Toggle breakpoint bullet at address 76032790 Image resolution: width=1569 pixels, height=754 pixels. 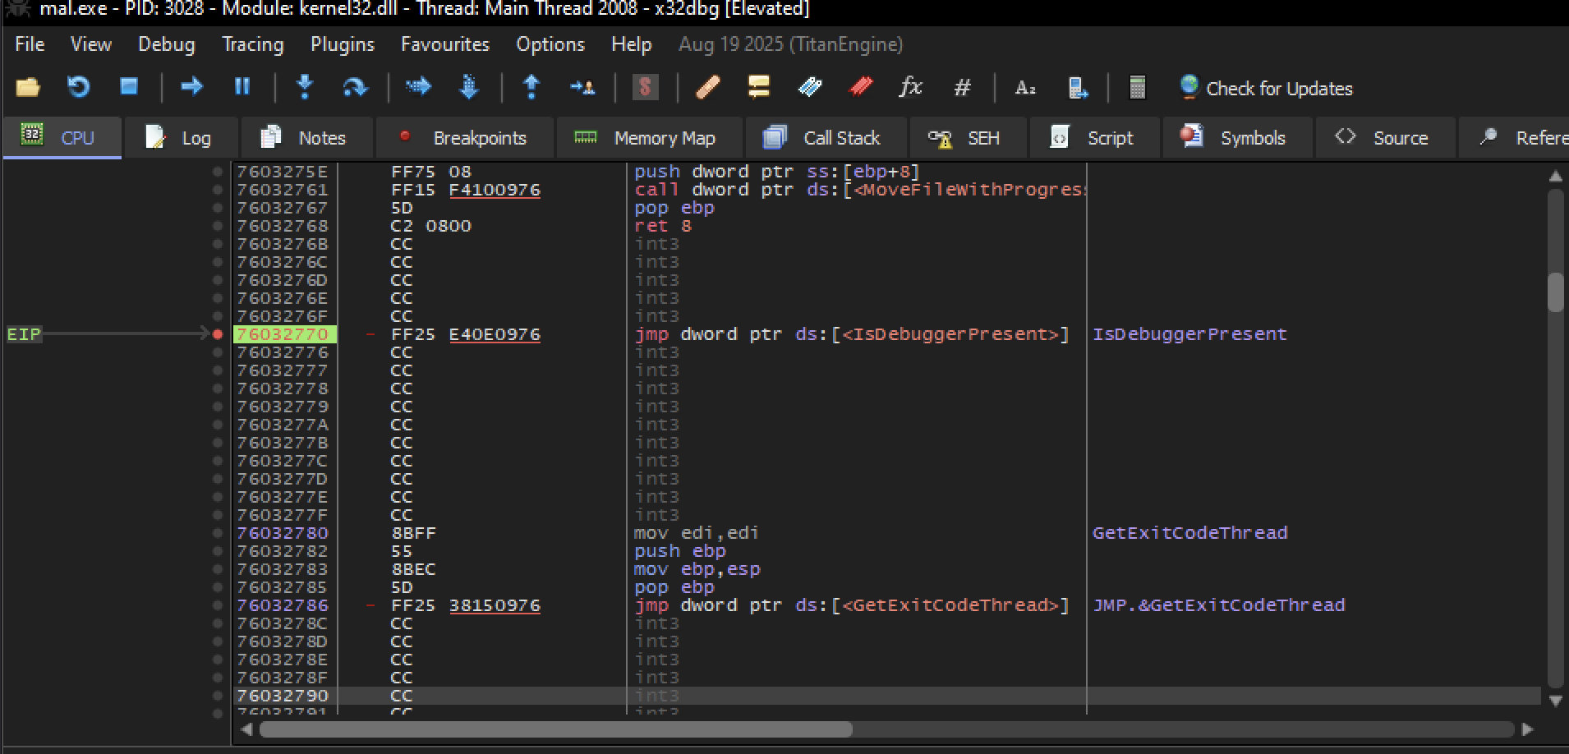218,696
